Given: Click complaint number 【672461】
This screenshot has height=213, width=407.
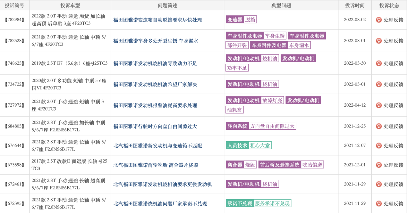Looking at the screenshot, I should click(15, 184).
